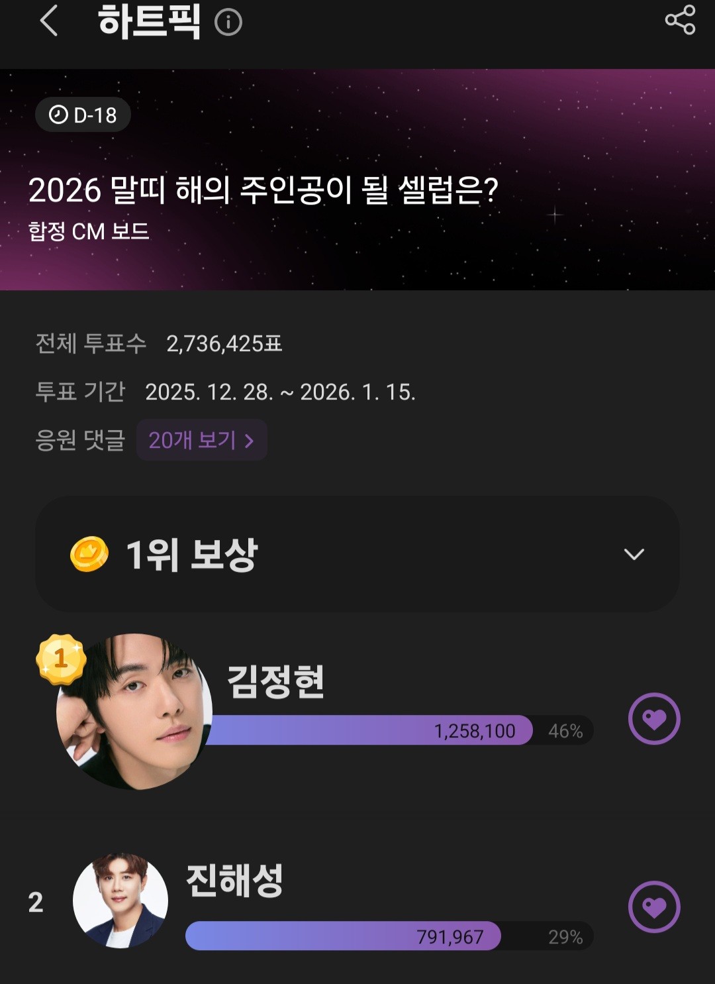The width and height of the screenshot is (715, 984).
Task: Open the info icon beside 하트픽
Action: click(x=228, y=23)
